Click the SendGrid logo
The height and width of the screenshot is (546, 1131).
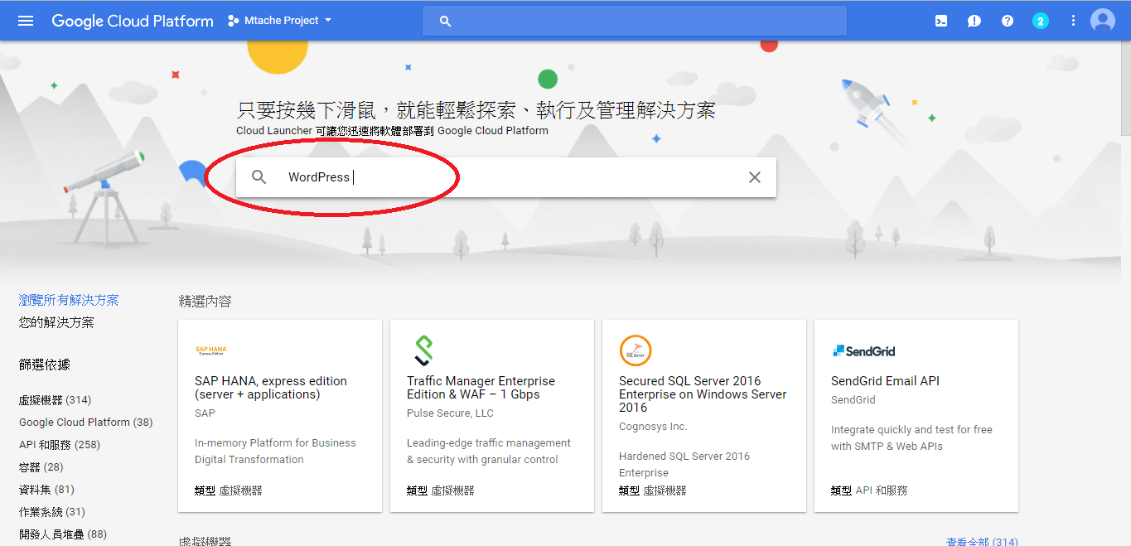click(863, 350)
